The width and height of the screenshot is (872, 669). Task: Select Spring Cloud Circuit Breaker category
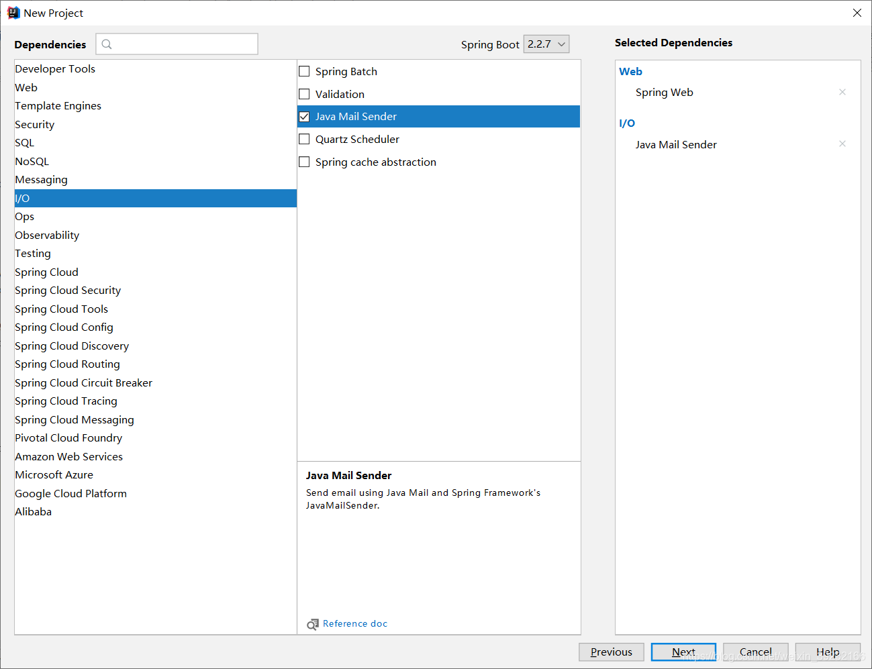click(x=156, y=382)
